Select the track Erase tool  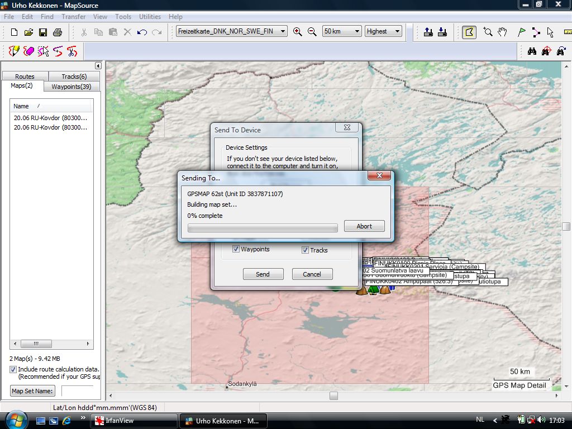[29, 51]
